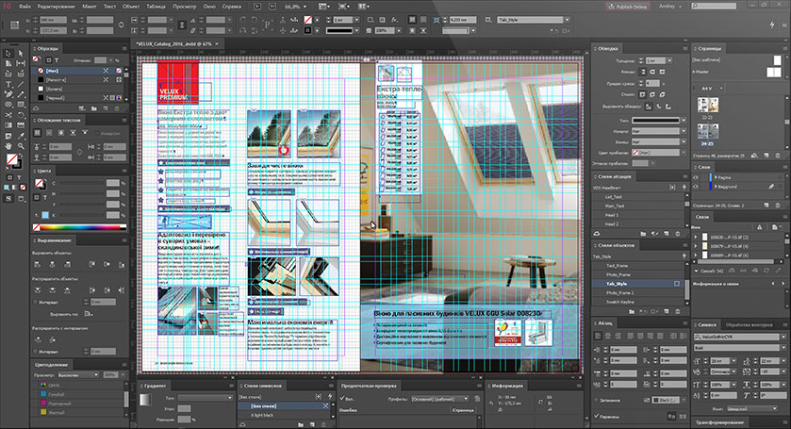The image size is (791, 429).
Task: Choose the Direct Selection tool
Action: point(20,51)
